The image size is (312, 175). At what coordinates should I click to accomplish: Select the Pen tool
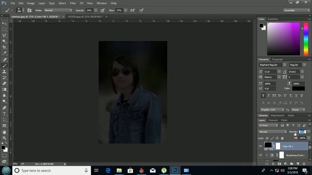tap(4, 108)
